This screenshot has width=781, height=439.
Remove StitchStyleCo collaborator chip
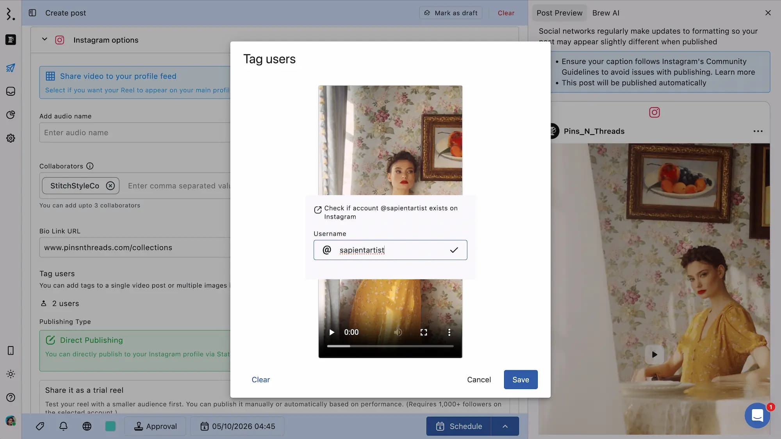(111, 186)
